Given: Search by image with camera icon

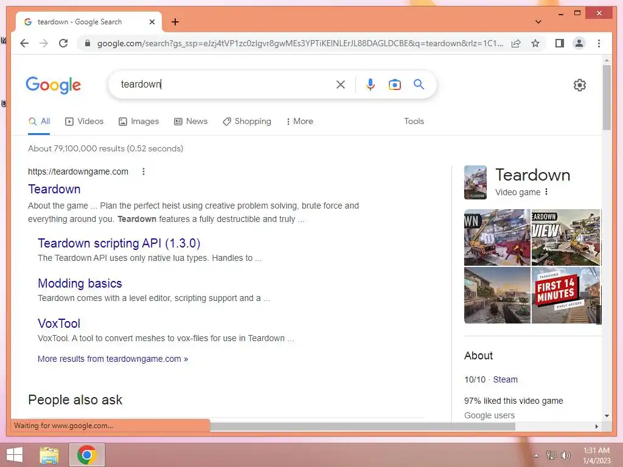Looking at the screenshot, I should tap(394, 84).
